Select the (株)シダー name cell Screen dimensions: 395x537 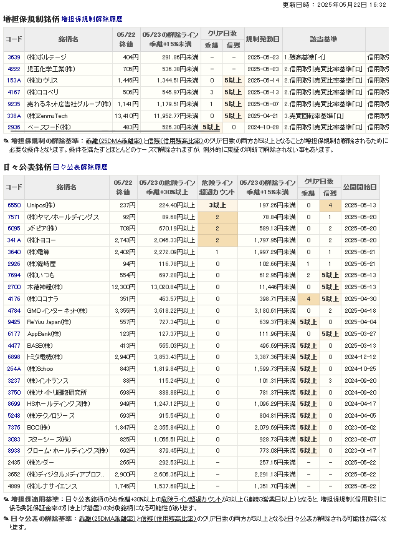click(67, 463)
